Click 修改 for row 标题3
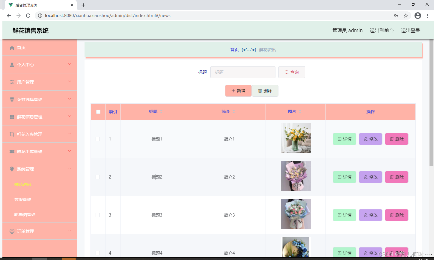 (370, 215)
